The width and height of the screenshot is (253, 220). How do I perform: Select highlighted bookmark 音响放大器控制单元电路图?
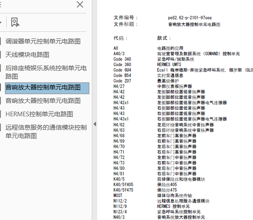[47, 88]
